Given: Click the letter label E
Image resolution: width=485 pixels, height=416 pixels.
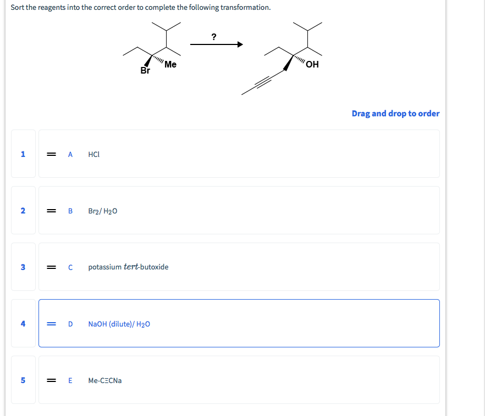Looking at the screenshot, I should tap(70, 380).
